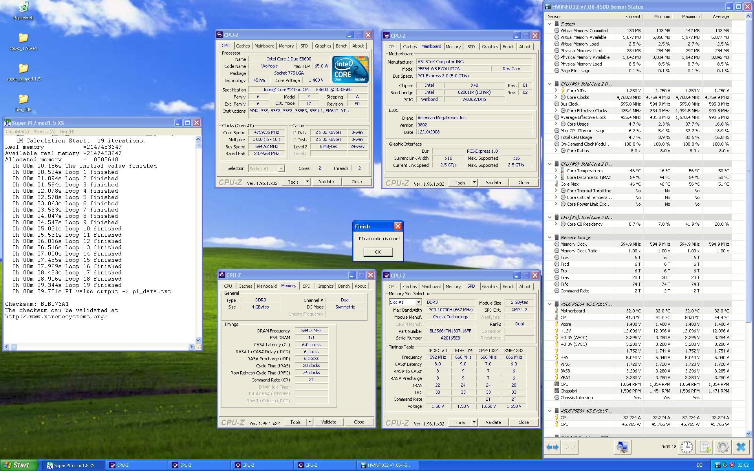Click the DE language indicator on taskbar
The height and width of the screenshot is (471, 754).
click(699, 466)
